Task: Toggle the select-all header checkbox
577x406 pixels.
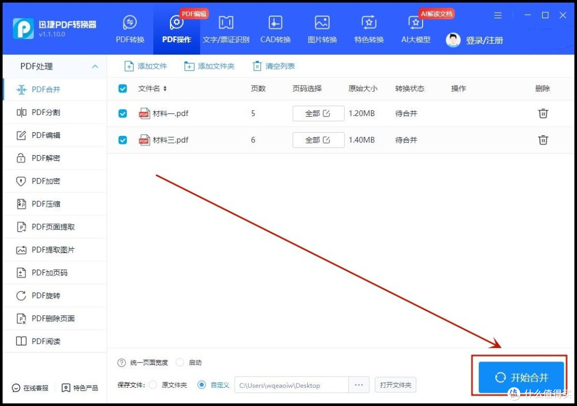Action: point(122,89)
